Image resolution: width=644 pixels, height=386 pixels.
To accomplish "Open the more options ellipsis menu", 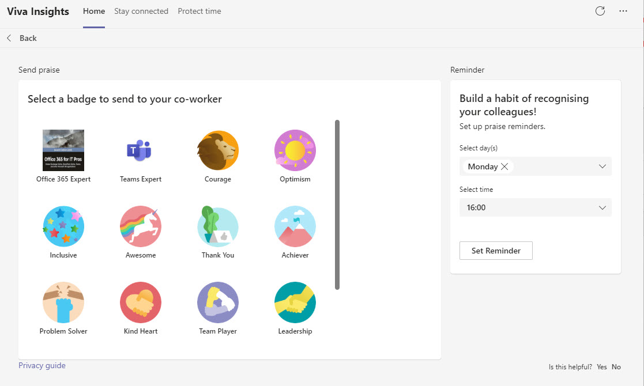I will (623, 11).
